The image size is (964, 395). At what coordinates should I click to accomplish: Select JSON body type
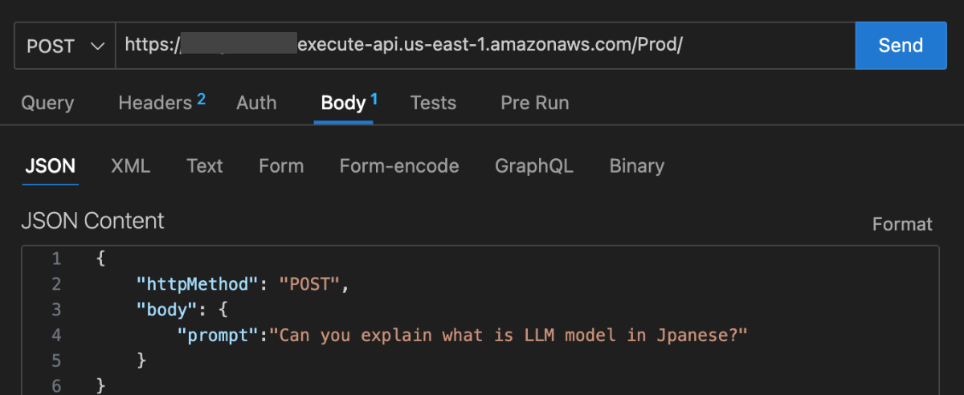[50, 166]
